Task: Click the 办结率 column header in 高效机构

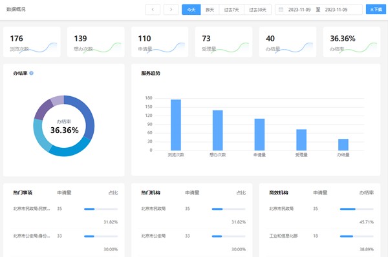Action: [367, 192]
